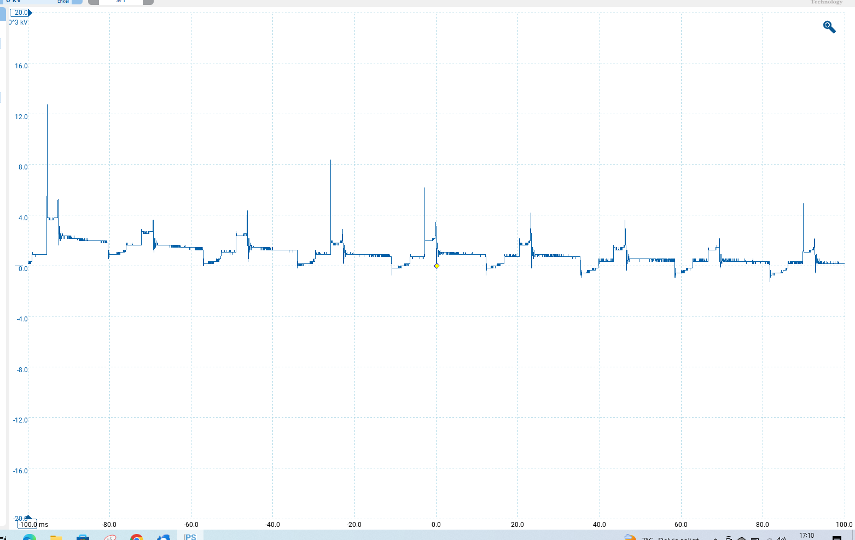Click the -16.0 label on voltage axis
The image size is (855, 540).
point(20,471)
